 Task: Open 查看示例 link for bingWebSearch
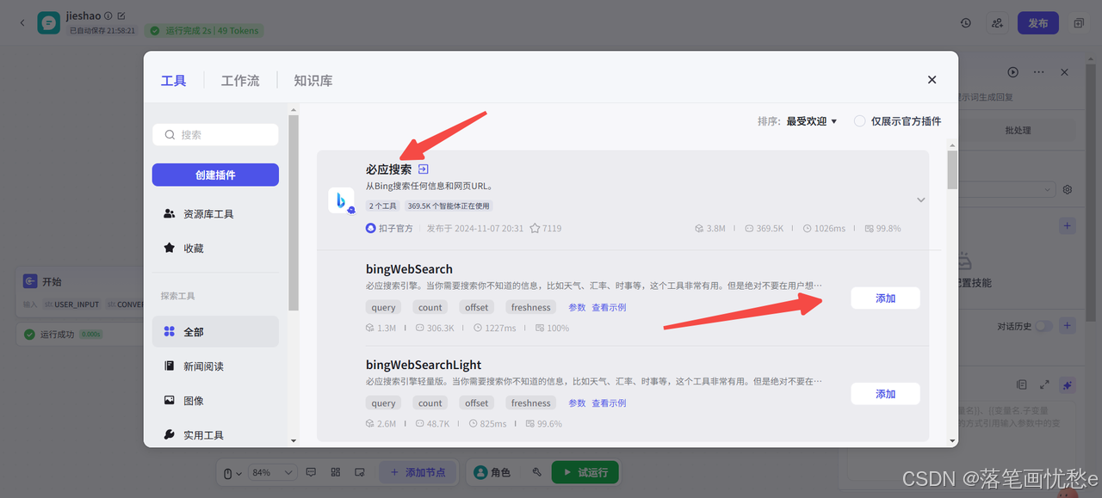pyautogui.click(x=609, y=307)
